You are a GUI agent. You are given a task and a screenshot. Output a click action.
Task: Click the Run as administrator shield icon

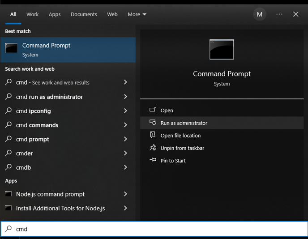click(153, 122)
